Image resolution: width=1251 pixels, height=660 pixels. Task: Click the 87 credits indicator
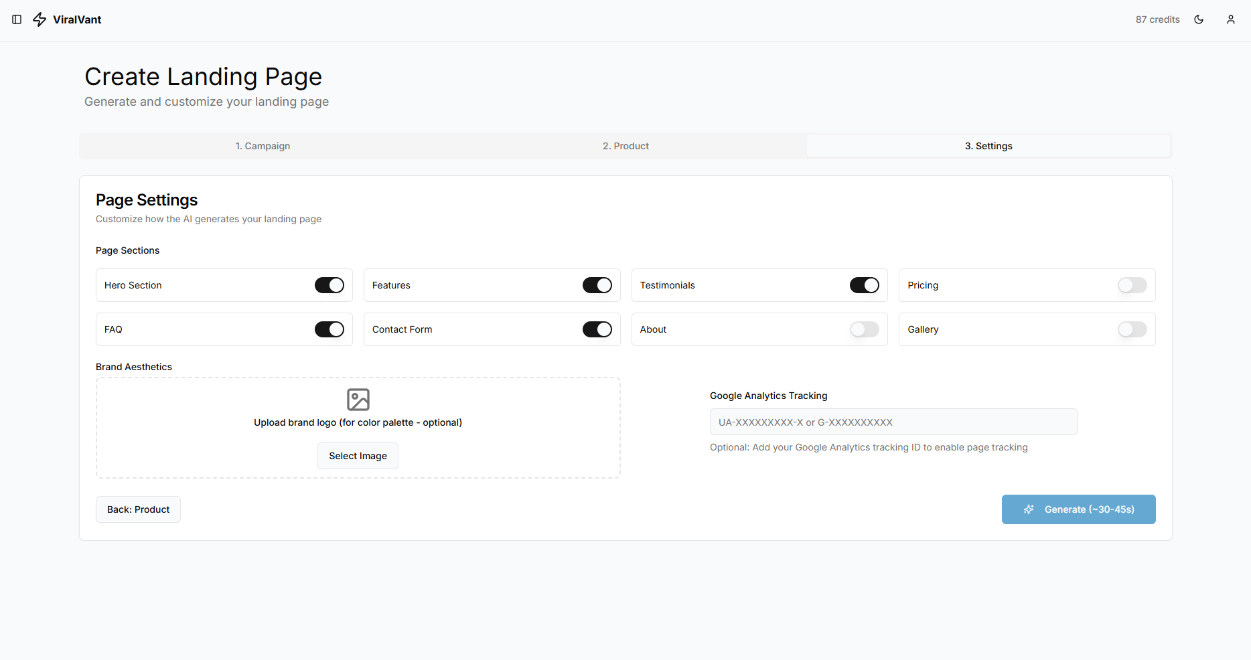[1157, 19]
